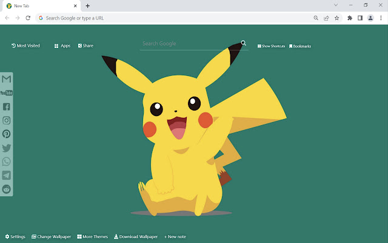
Task: Click Download Wallpaper
Action: 136,236
